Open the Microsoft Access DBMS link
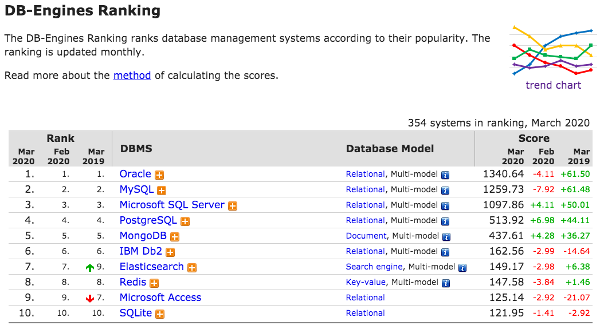Viewport: 600px width, 325px height. (x=160, y=298)
